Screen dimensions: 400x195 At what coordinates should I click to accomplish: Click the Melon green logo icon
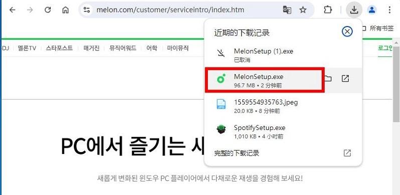coord(221,79)
